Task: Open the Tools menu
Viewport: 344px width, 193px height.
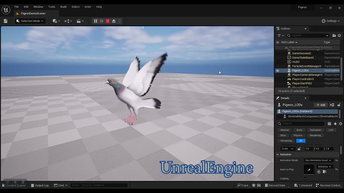Action: [x=52, y=7]
